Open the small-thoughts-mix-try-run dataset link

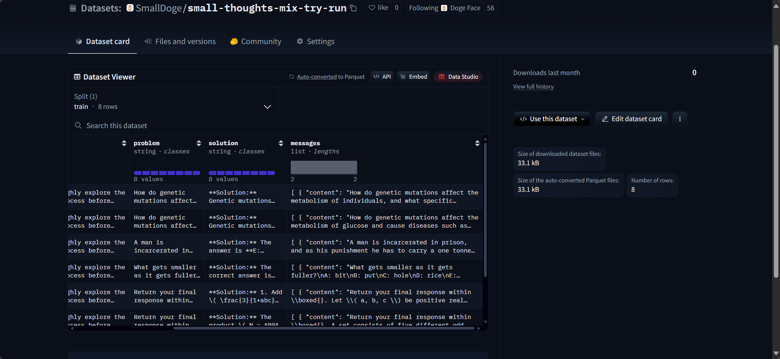coord(267,8)
